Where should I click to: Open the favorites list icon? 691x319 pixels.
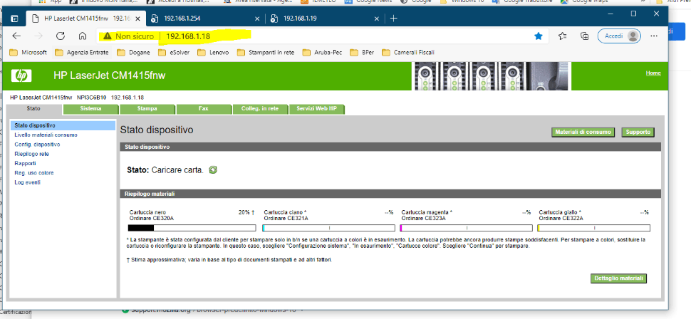point(562,36)
